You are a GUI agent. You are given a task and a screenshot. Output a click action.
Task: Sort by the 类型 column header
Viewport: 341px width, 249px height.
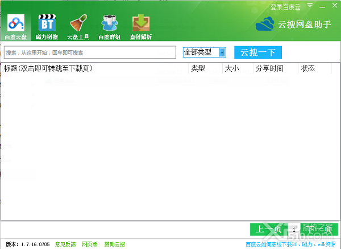point(206,68)
